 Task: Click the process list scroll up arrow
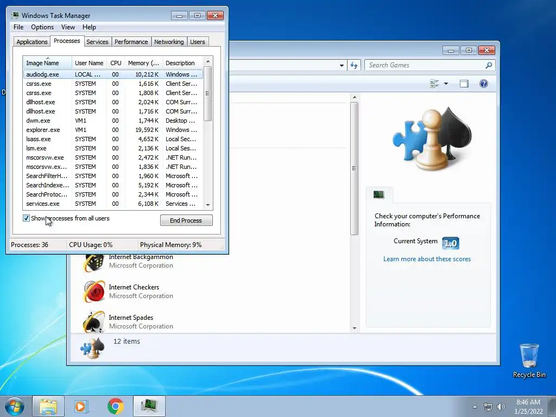208,61
